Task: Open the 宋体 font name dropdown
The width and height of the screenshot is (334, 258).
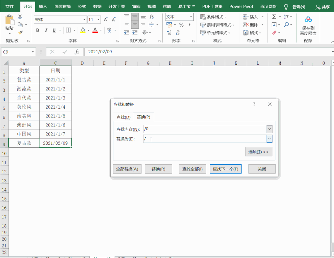Action: [x=84, y=20]
